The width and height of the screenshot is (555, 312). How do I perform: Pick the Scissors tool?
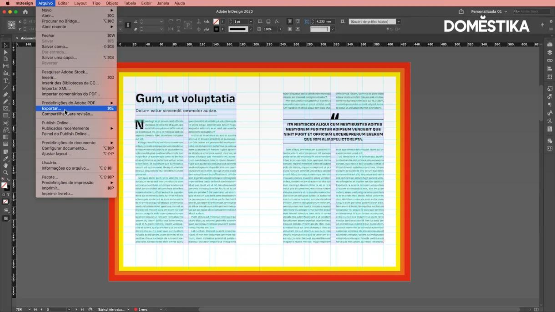(x=5, y=123)
